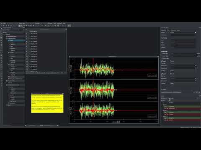This screenshot has width=201, height=150.
Task: Click the red vertical cursor in top plot
Action: (93, 68)
